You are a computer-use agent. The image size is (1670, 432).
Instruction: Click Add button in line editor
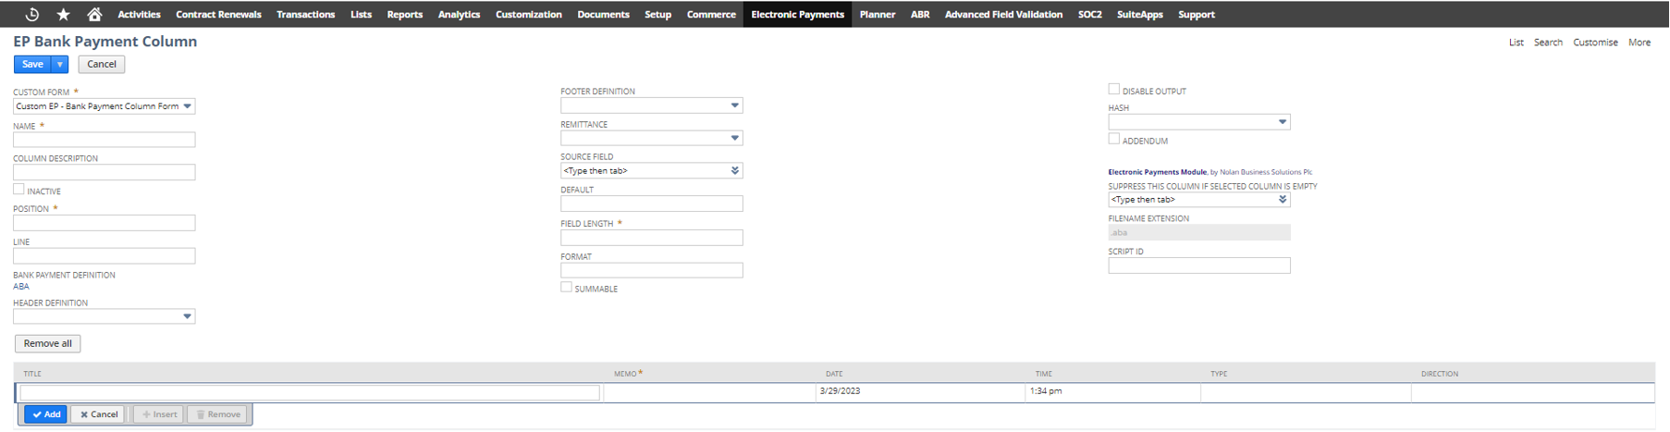coord(45,414)
